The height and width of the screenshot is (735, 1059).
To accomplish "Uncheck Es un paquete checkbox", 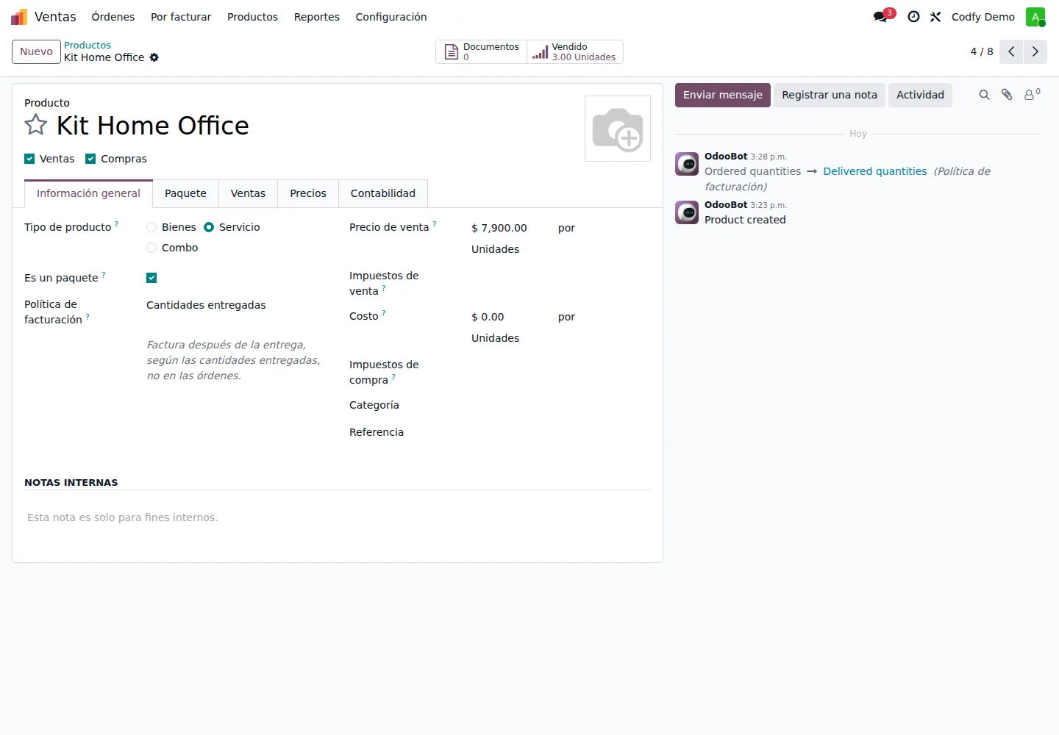I will pyautogui.click(x=151, y=278).
